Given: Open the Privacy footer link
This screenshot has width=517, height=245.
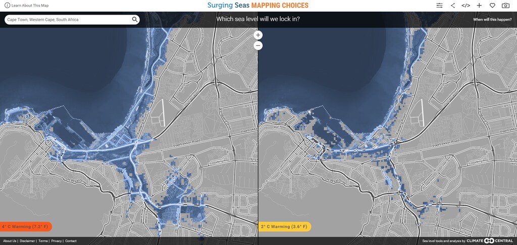Looking at the screenshot, I should (57, 241).
